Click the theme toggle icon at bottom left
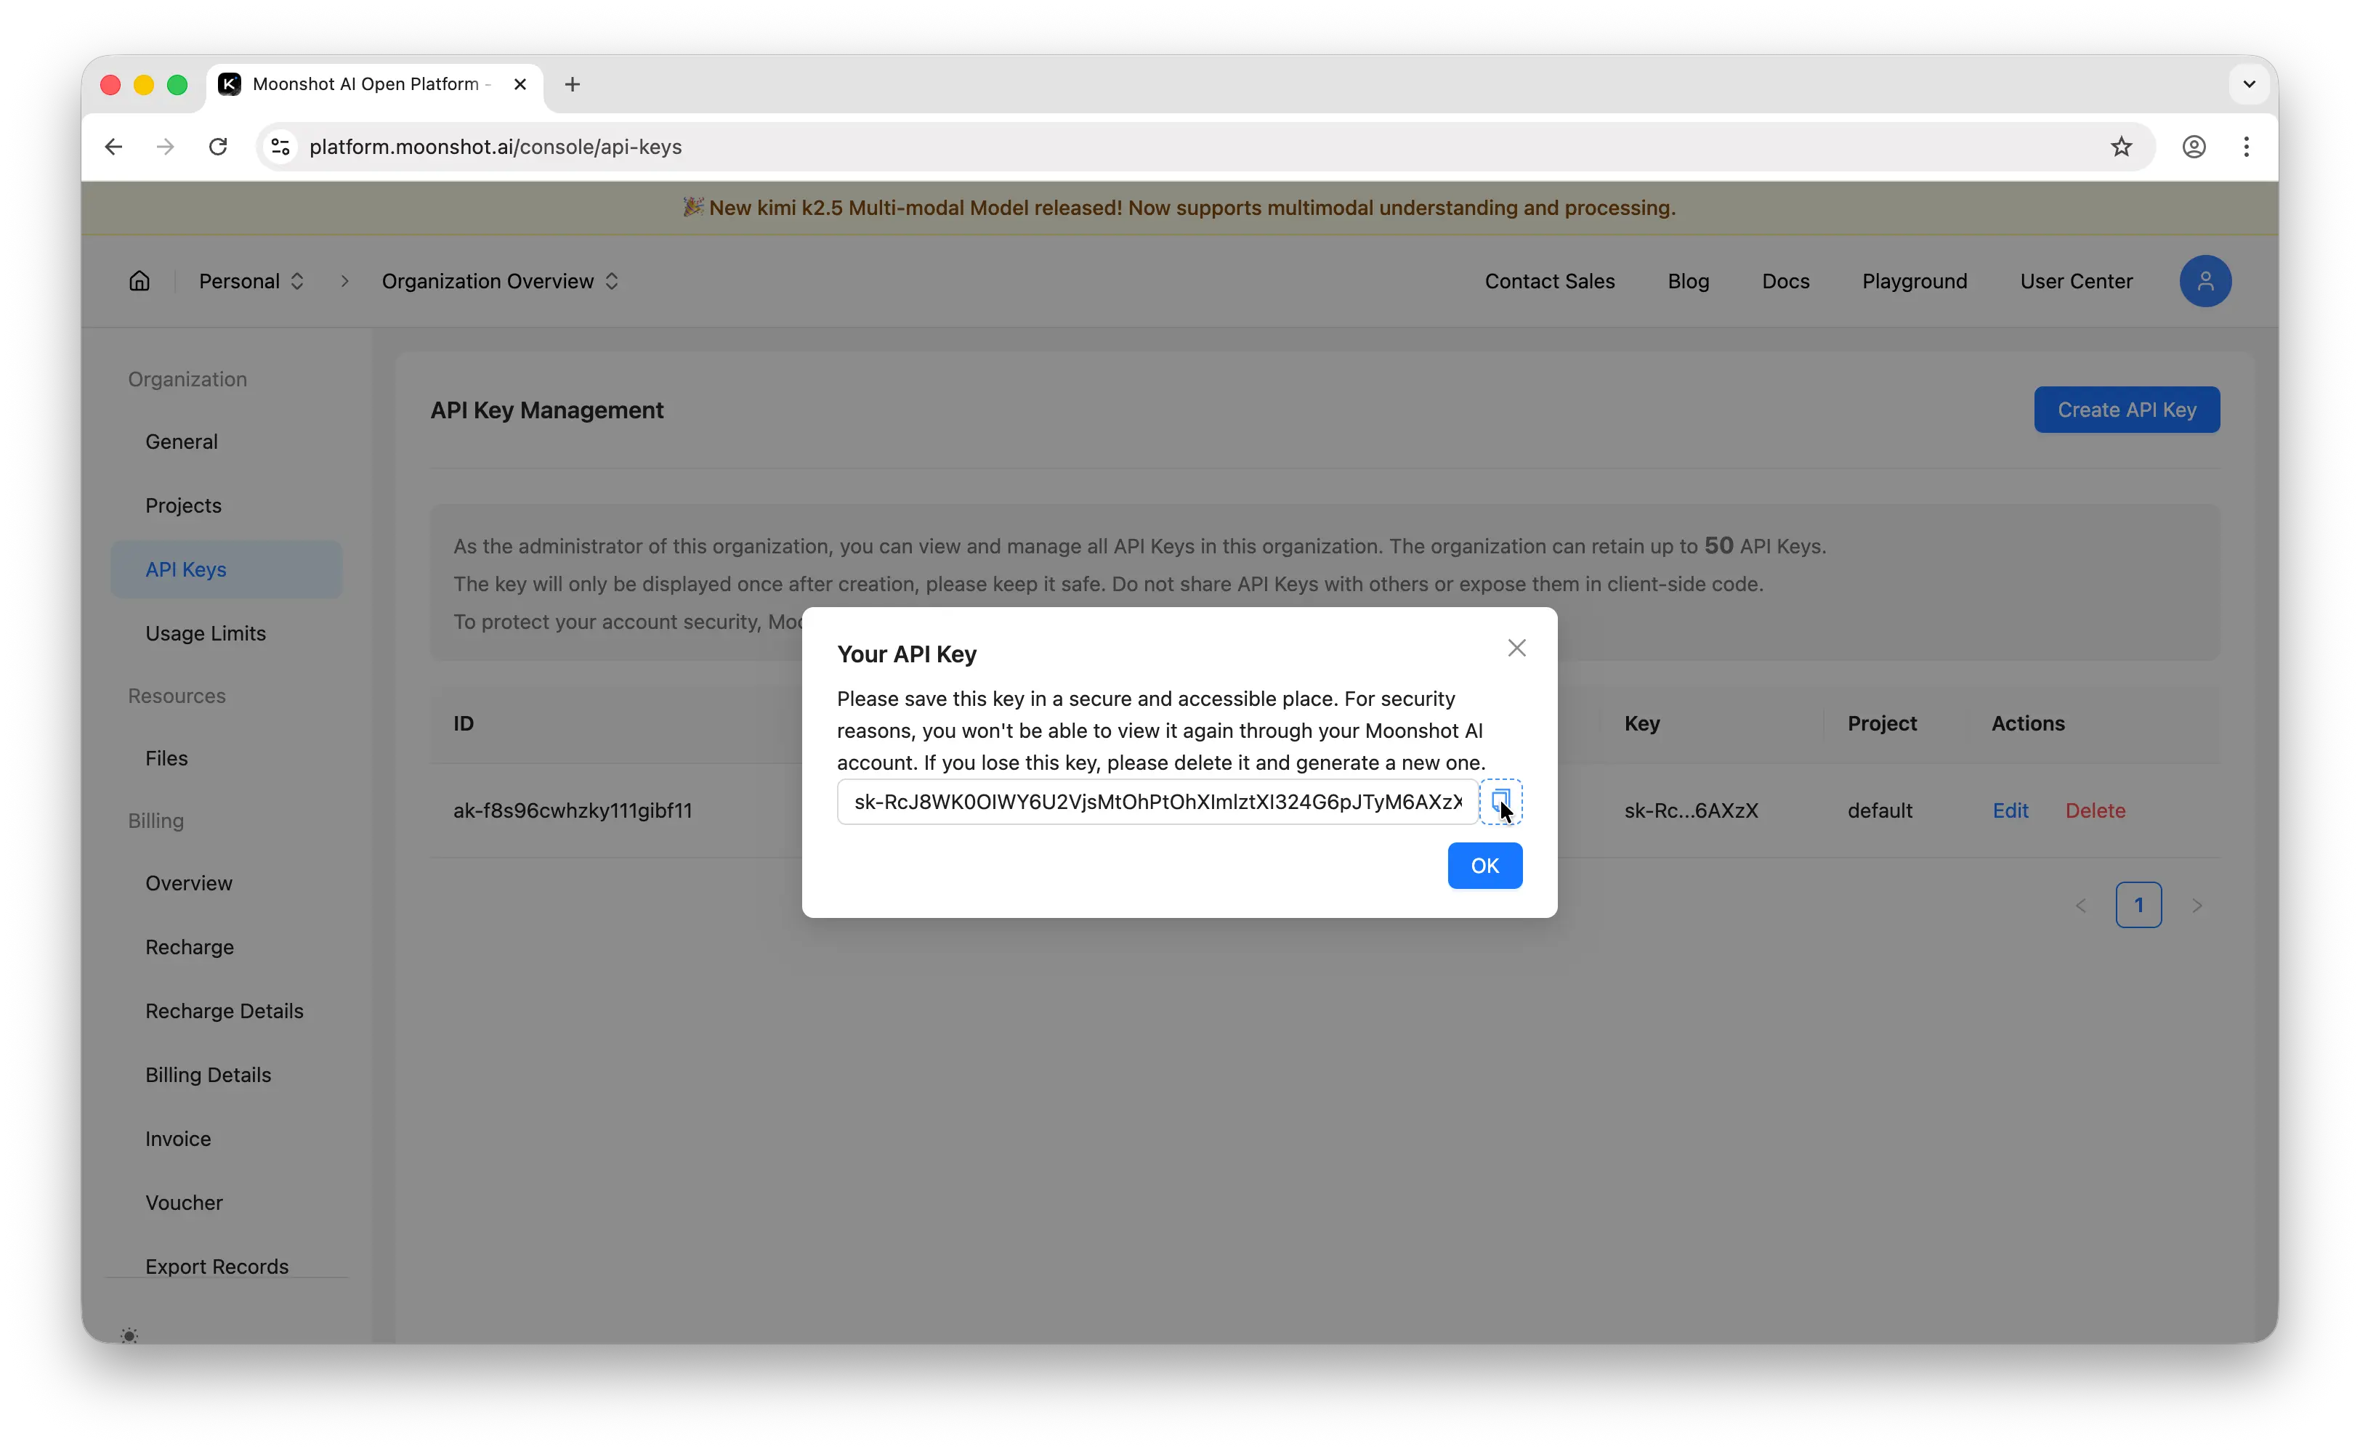The height and width of the screenshot is (1451, 2360). 129,1335
